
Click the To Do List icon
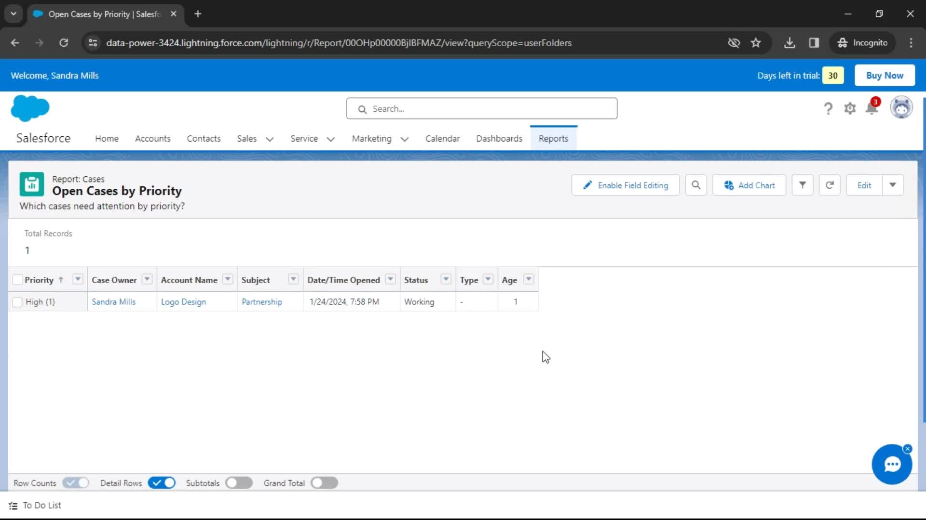pos(13,506)
